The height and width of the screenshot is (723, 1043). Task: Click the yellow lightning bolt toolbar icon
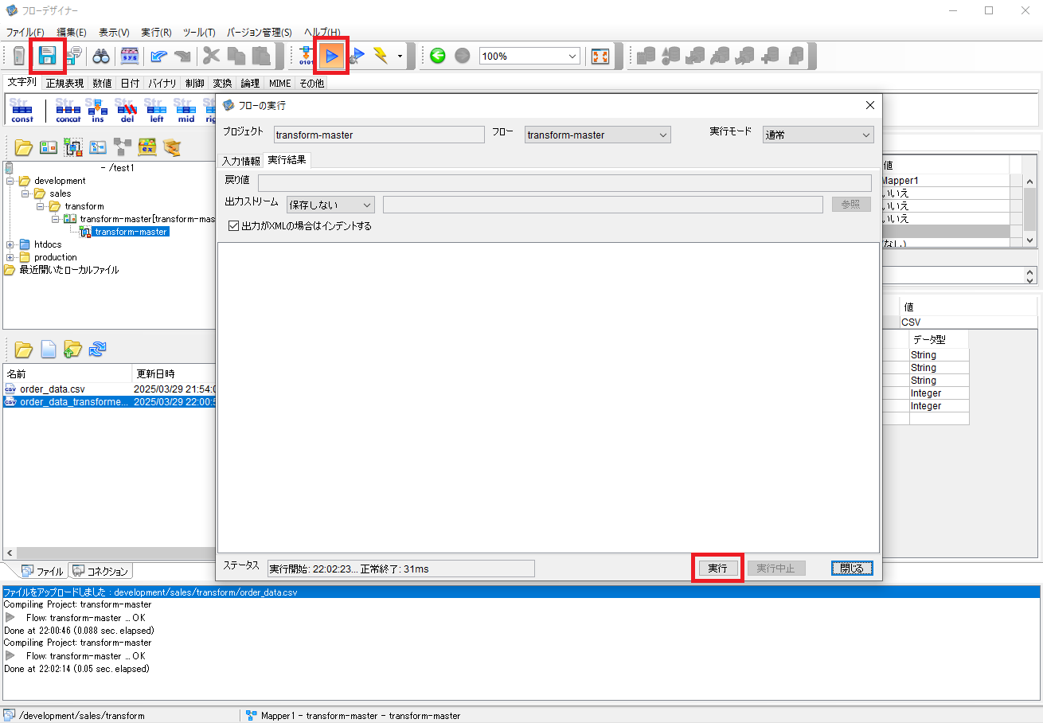coord(380,56)
